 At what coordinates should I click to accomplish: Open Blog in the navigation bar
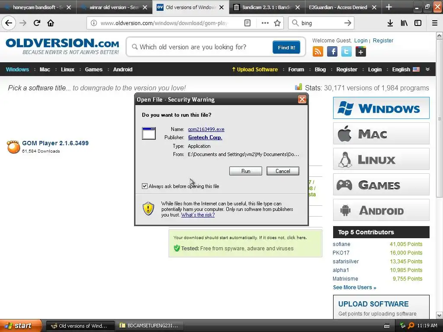pos(320,69)
